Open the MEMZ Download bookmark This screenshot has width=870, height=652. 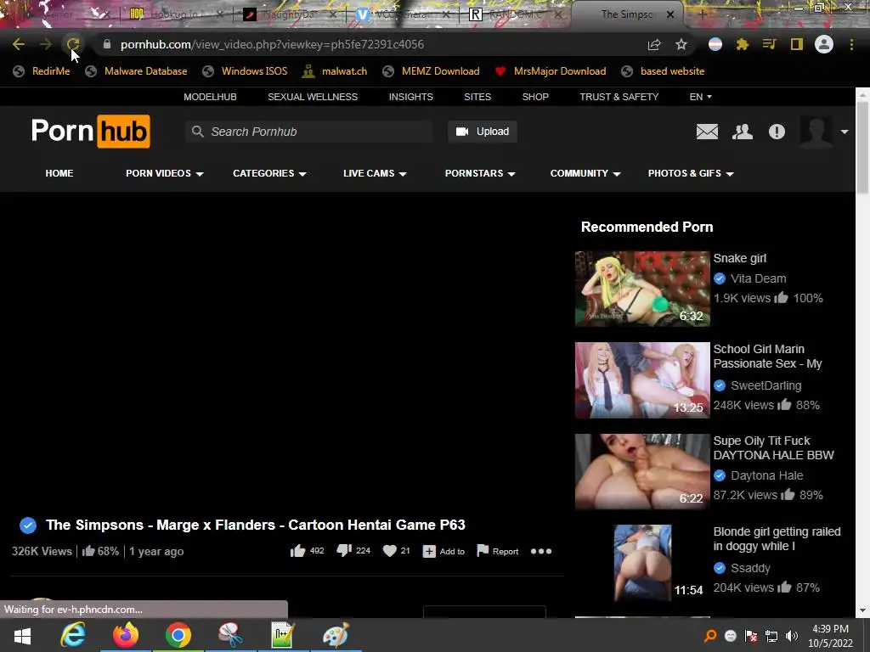point(431,71)
